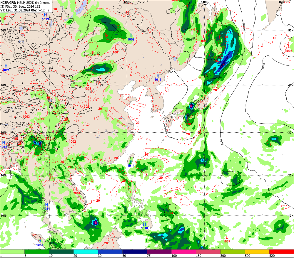Click the 160E longitude label

(x=282, y=2)
